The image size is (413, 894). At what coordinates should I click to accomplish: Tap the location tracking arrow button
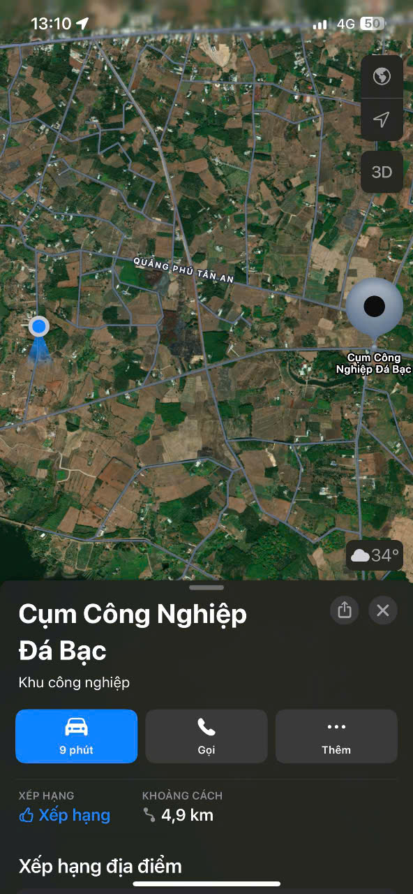[x=382, y=120]
